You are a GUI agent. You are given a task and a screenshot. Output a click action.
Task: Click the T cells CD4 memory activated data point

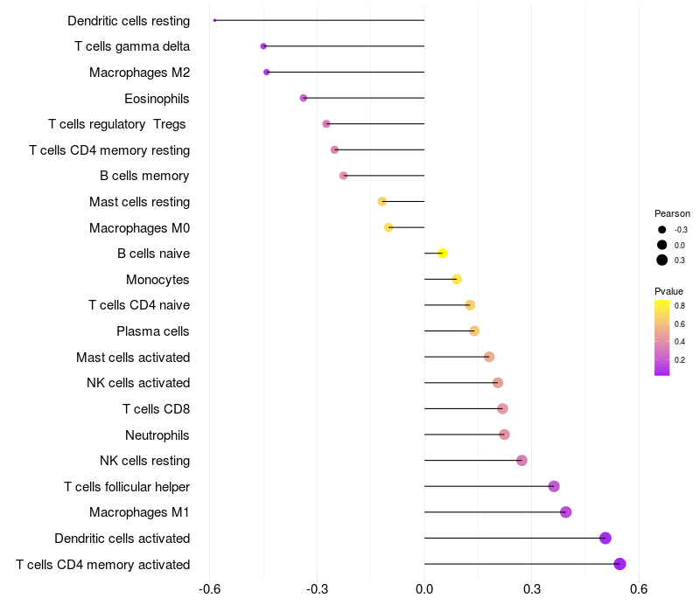coord(620,564)
